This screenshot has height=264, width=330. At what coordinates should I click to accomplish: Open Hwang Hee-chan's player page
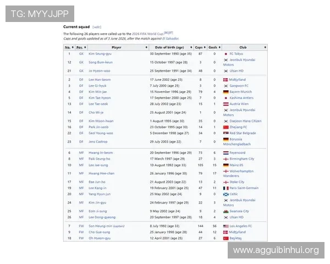coord(101,173)
